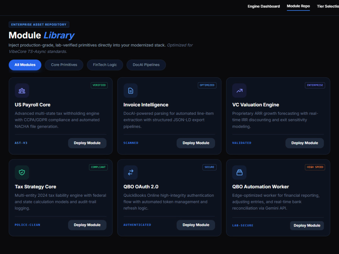Filter by Core Primitives
Viewport: 339px width, 254px height.
pyautogui.click(x=64, y=65)
